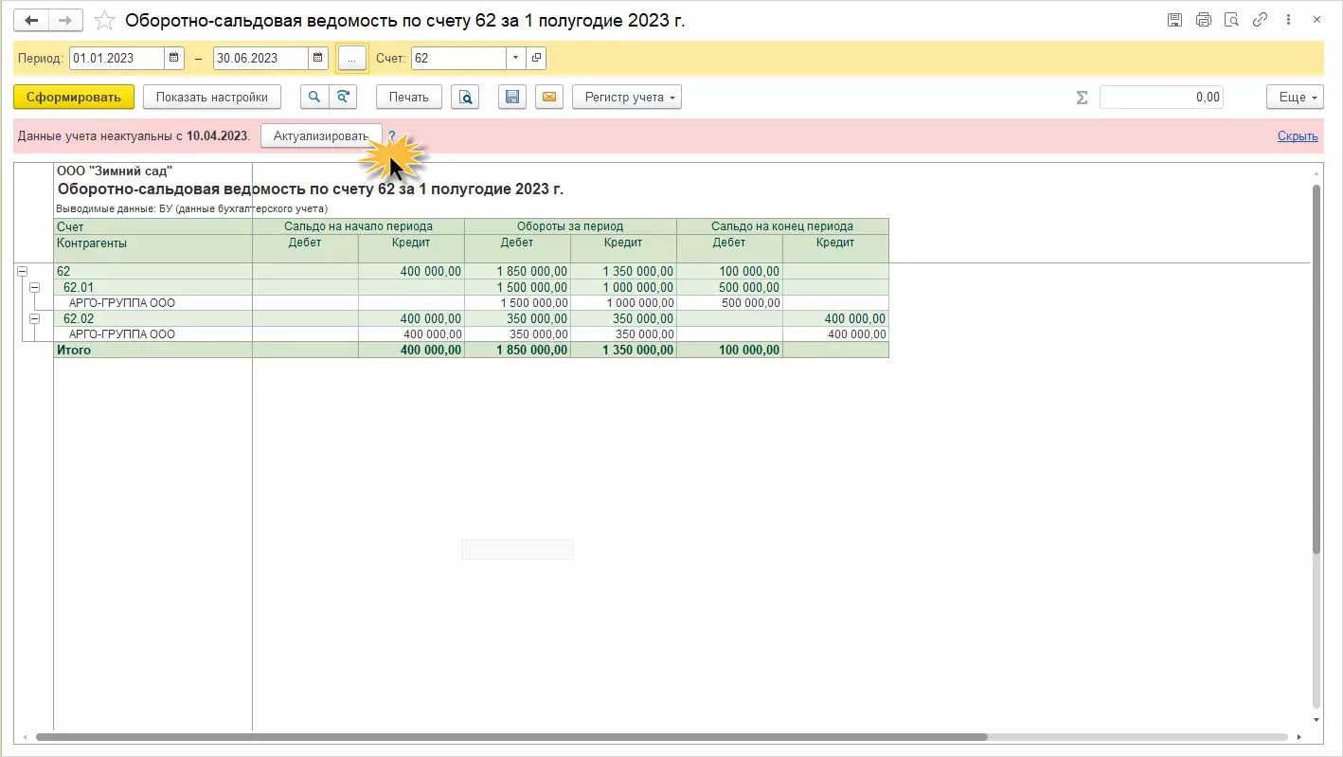
Task: Click the magnifier Find icon in toolbar
Action: (314, 97)
